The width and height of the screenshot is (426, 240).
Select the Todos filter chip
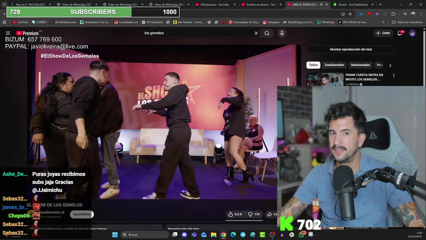click(x=313, y=65)
